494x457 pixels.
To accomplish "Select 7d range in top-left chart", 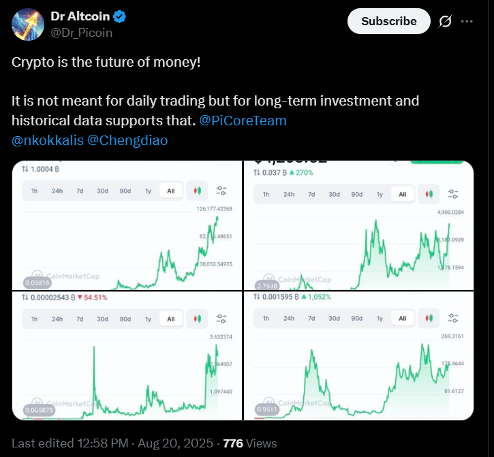I will (x=80, y=191).
